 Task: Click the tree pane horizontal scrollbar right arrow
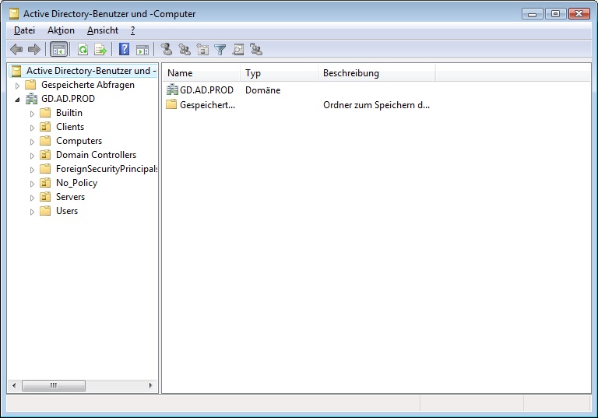point(151,385)
